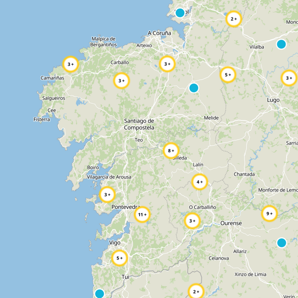
Task: Click the 9+ cluster marker
Action: point(269,213)
